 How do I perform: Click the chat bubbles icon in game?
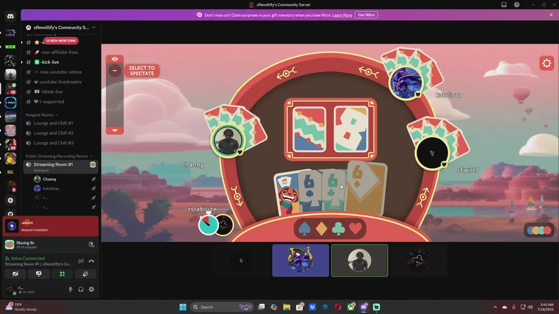click(539, 230)
